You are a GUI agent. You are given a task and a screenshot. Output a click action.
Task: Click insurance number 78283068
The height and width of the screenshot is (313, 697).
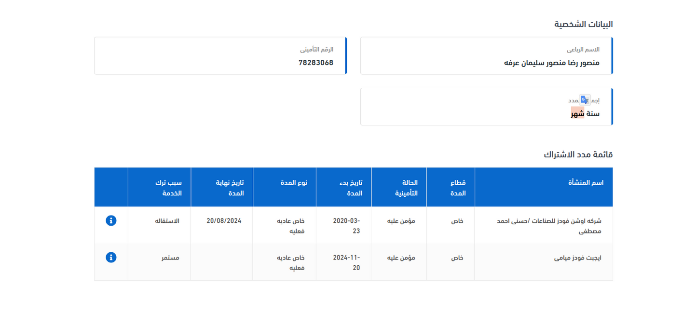[x=315, y=63]
